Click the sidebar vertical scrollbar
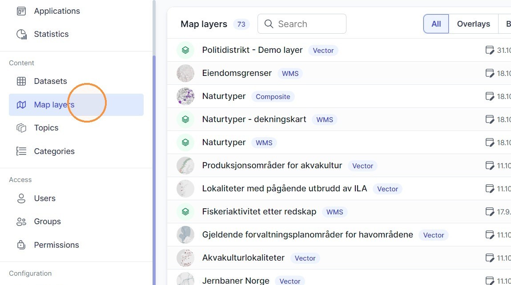The height and width of the screenshot is (285, 511). (x=154, y=170)
